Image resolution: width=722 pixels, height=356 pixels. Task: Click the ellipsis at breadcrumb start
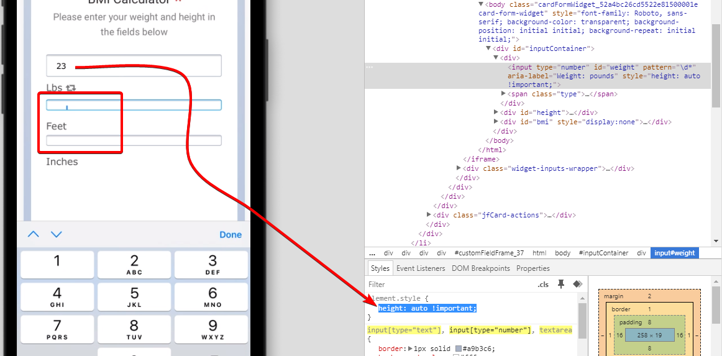point(372,253)
